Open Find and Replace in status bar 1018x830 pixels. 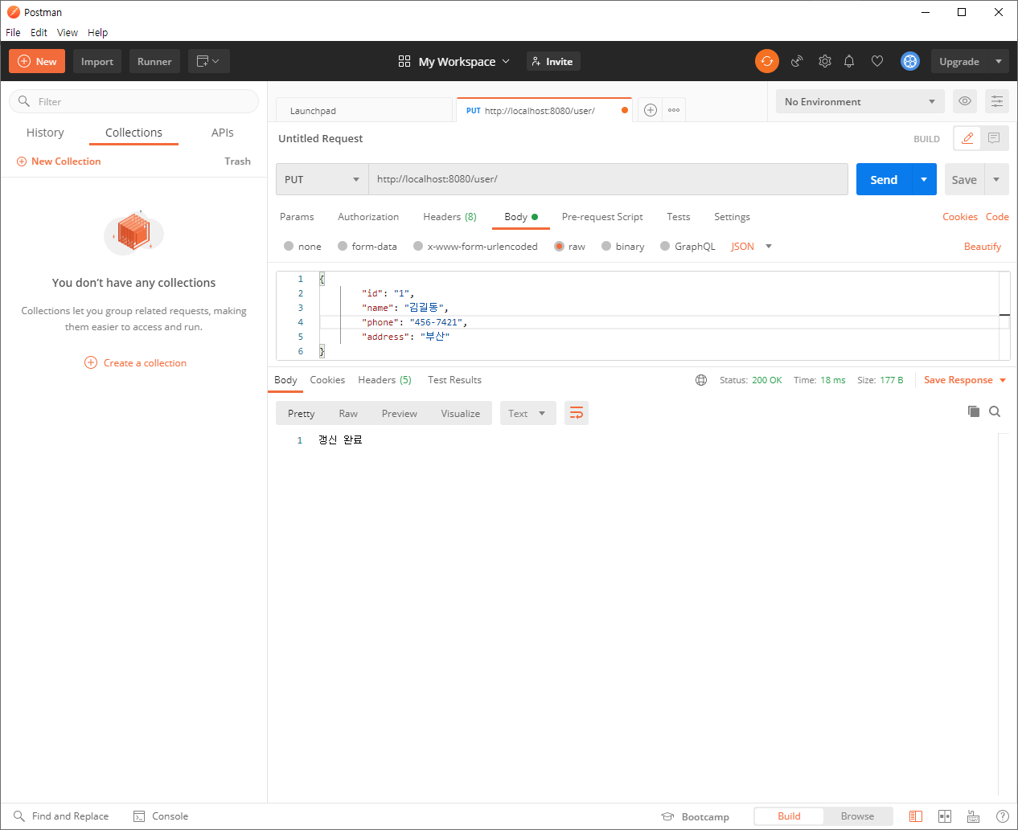click(61, 816)
